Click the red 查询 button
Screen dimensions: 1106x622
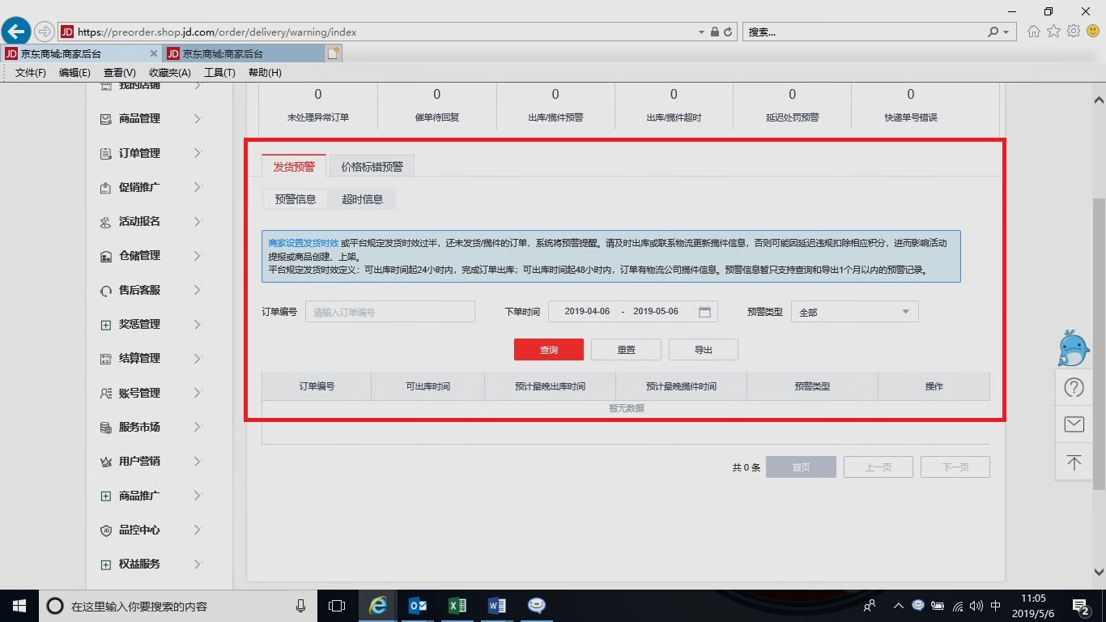[x=548, y=350]
